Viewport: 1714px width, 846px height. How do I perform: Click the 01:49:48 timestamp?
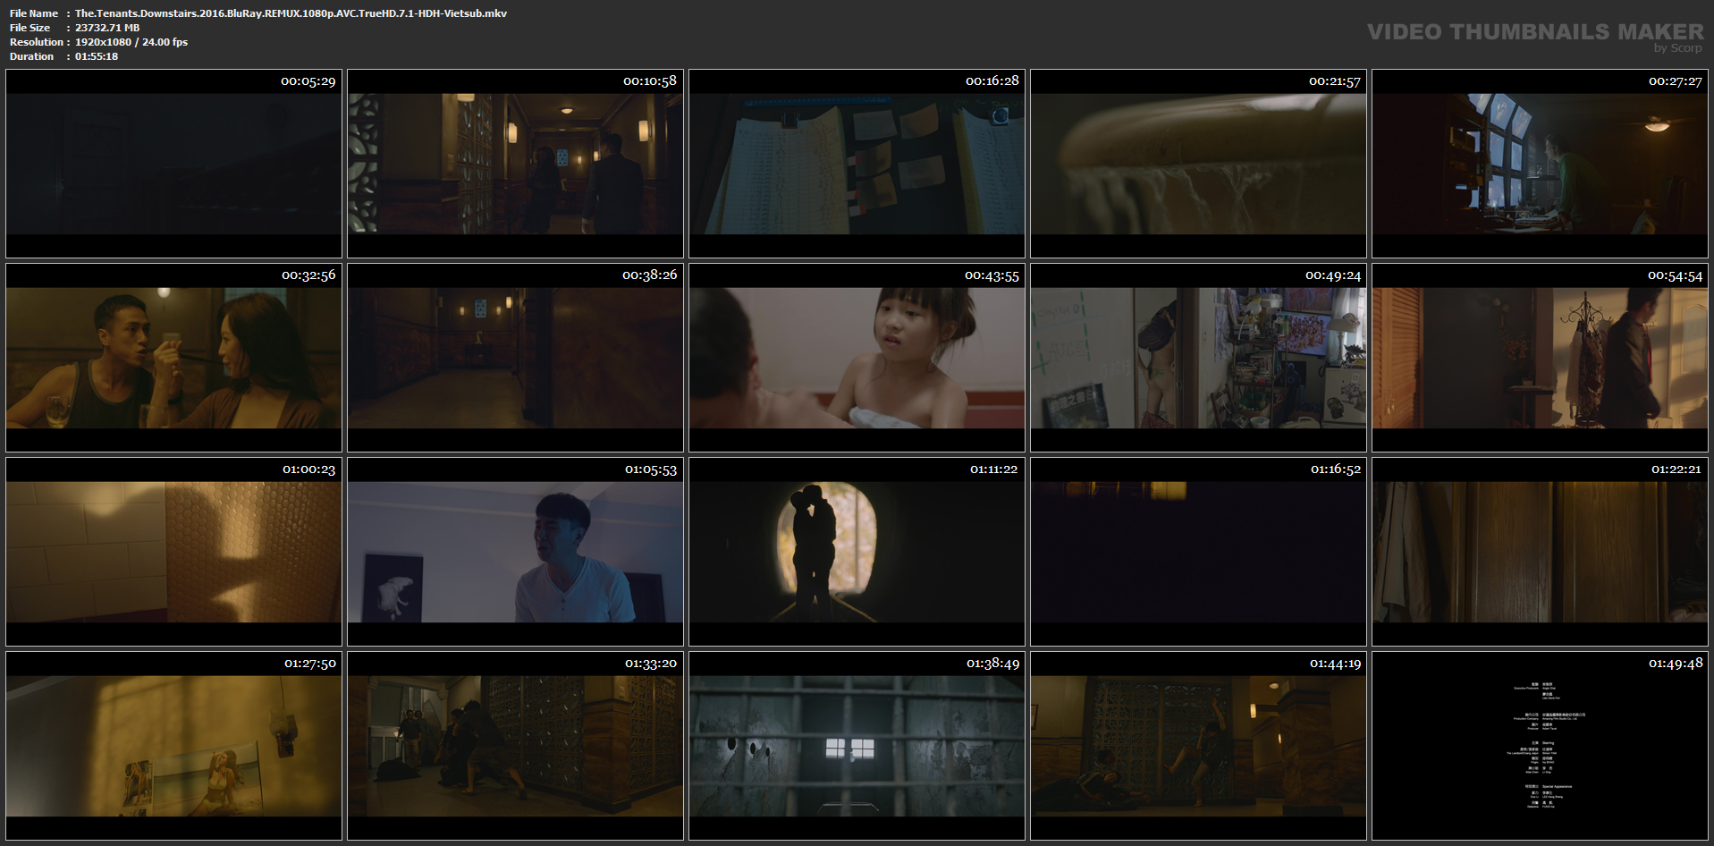pyautogui.click(x=1676, y=664)
